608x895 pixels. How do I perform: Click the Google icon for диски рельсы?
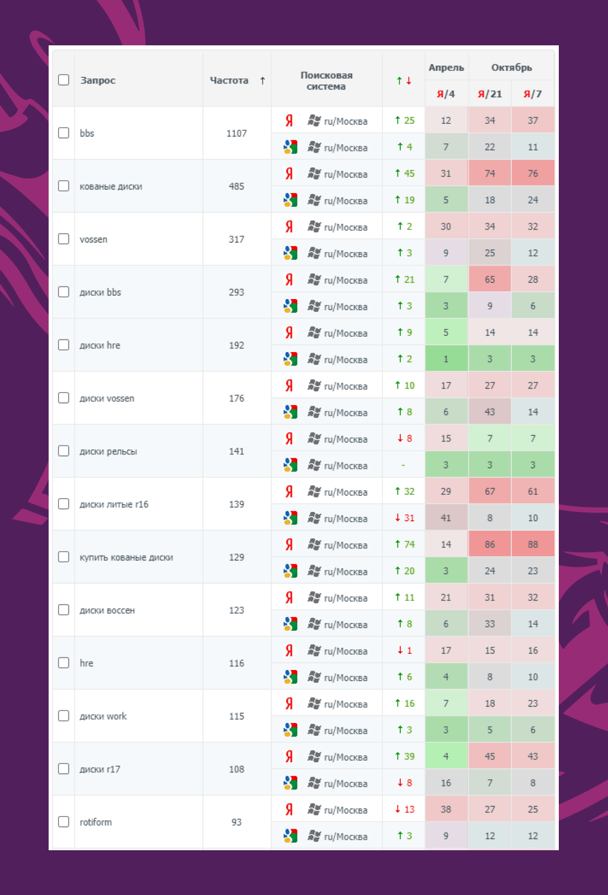290,465
